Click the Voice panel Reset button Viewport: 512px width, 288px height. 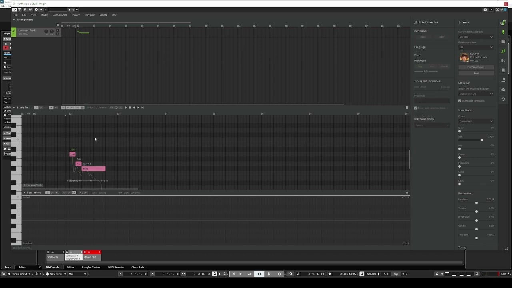coord(476,73)
